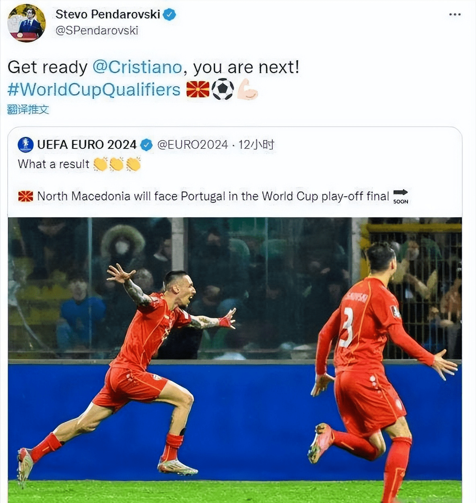The image size is (476, 503).
Task: Open the 12小时 timestamp of quoted tweet
Action: pos(256,145)
